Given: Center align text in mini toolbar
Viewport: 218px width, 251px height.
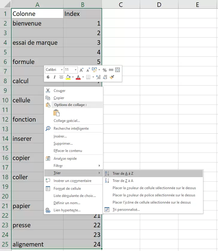Looking at the screenshot, I should [61, 77].
